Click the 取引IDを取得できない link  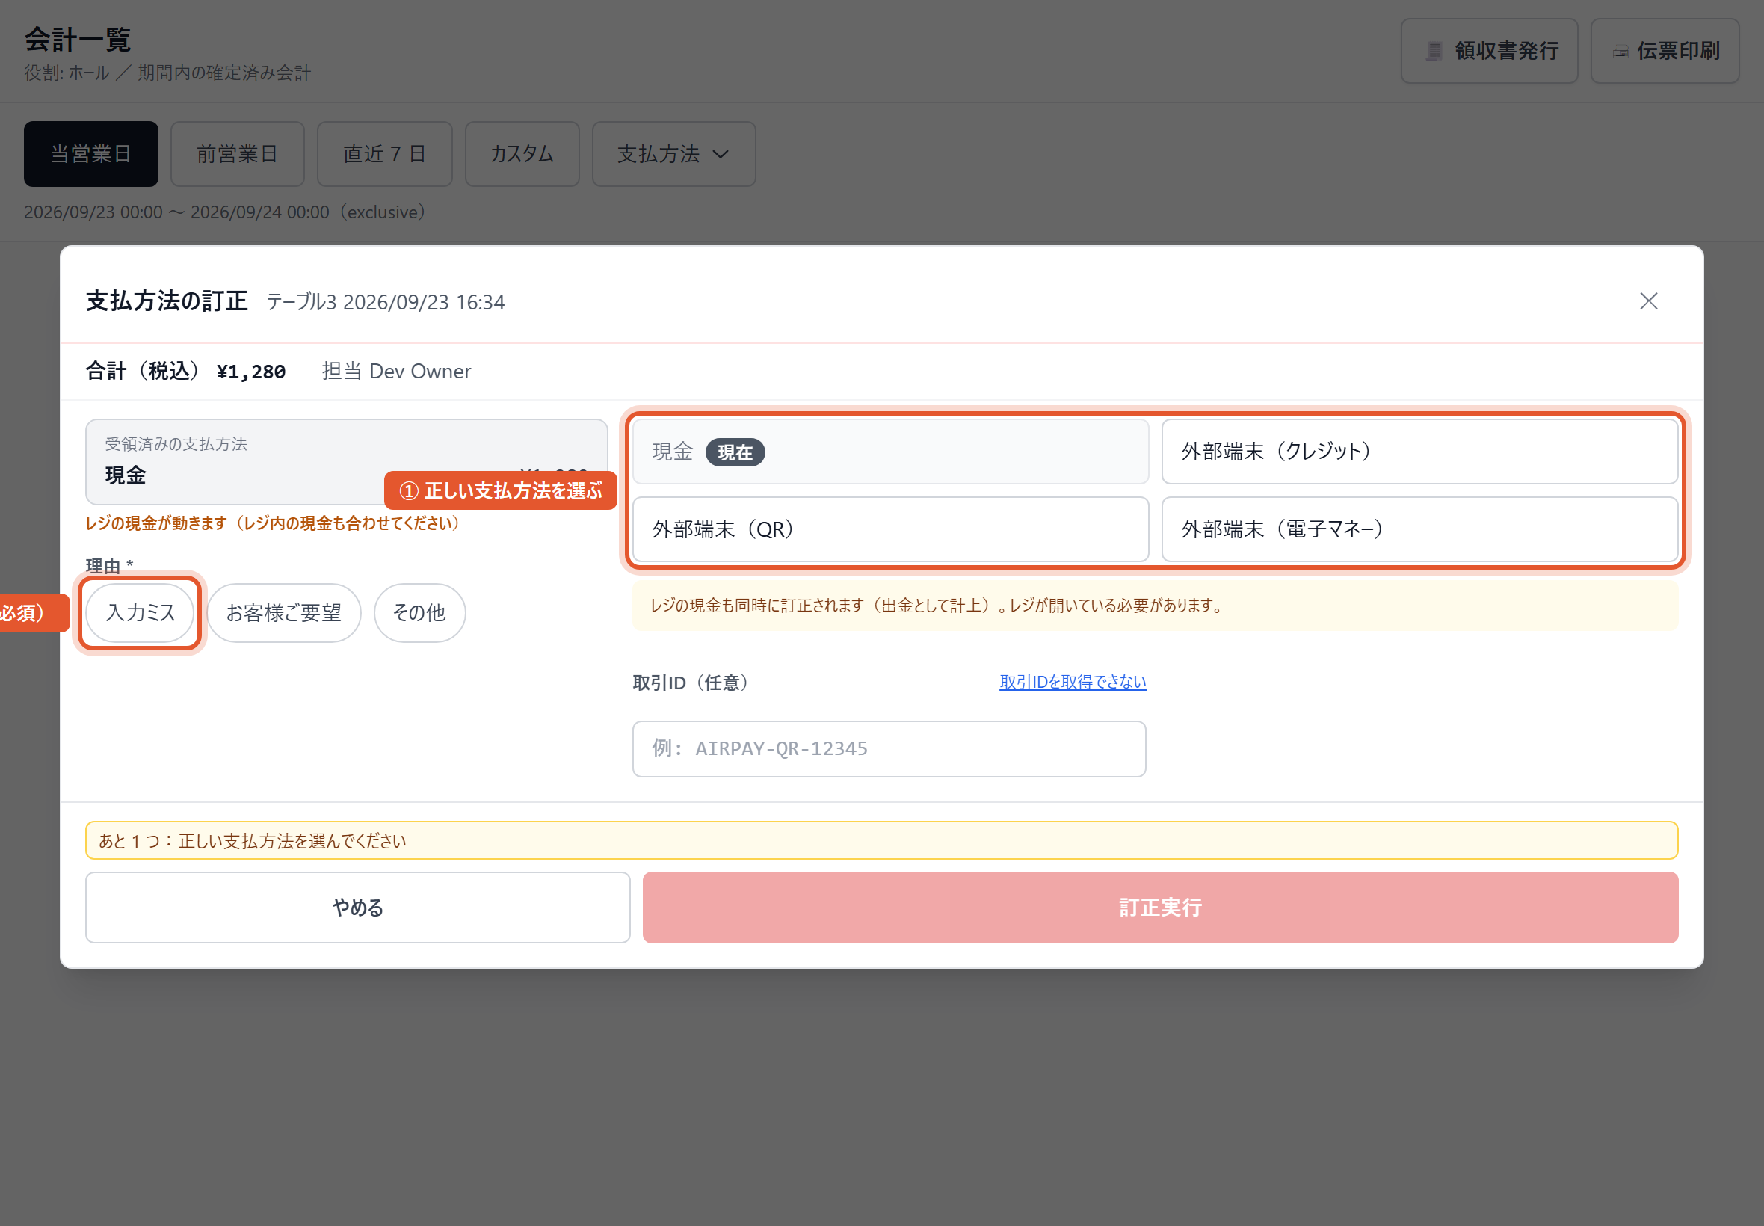coord(1072,682)
